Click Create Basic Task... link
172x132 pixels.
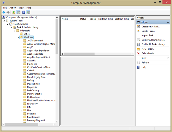click(x=151, y=26)
